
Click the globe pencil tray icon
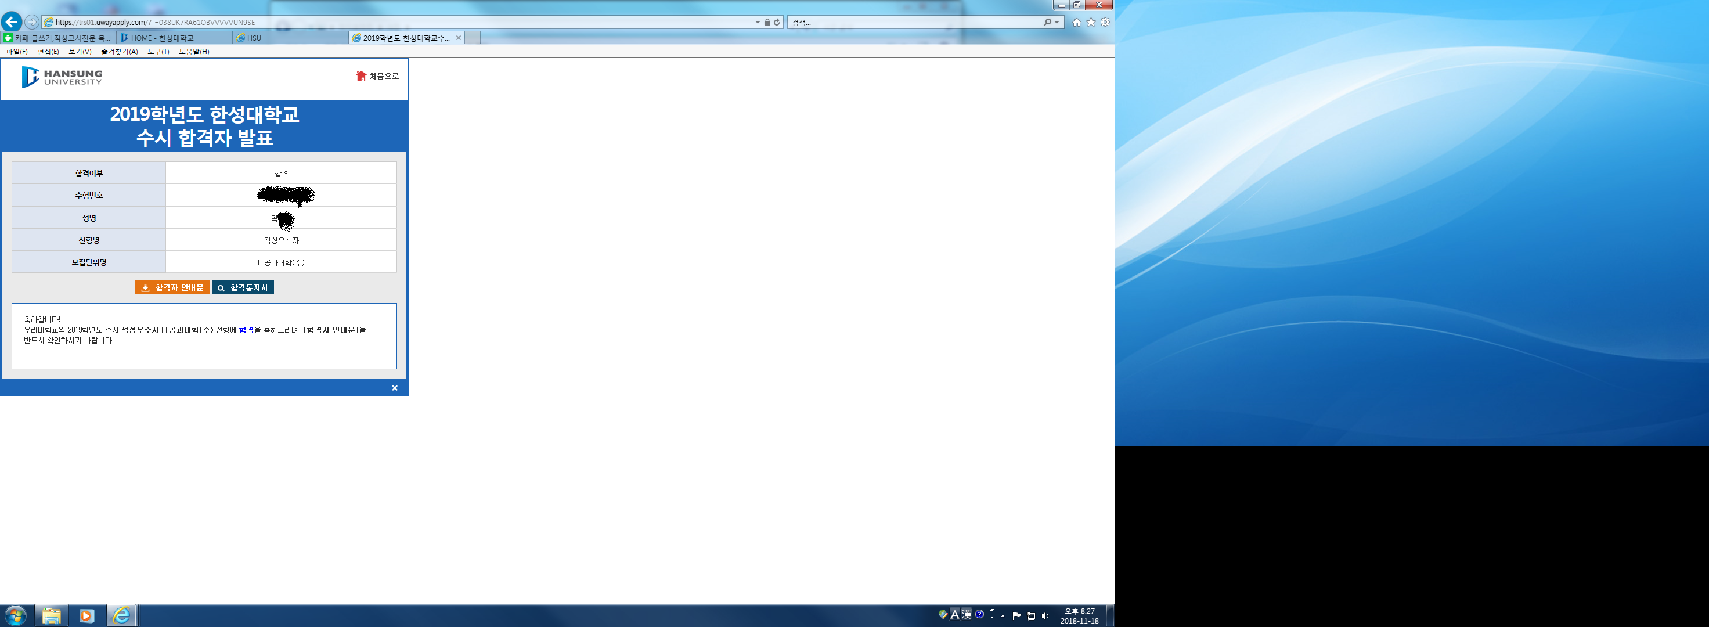tap(943, 614)
